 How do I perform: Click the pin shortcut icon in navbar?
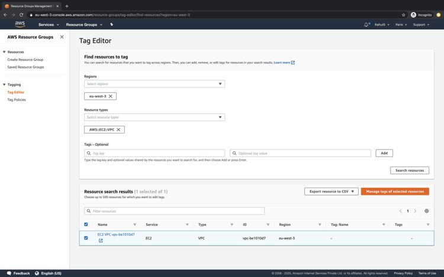[x=111, y=25]
